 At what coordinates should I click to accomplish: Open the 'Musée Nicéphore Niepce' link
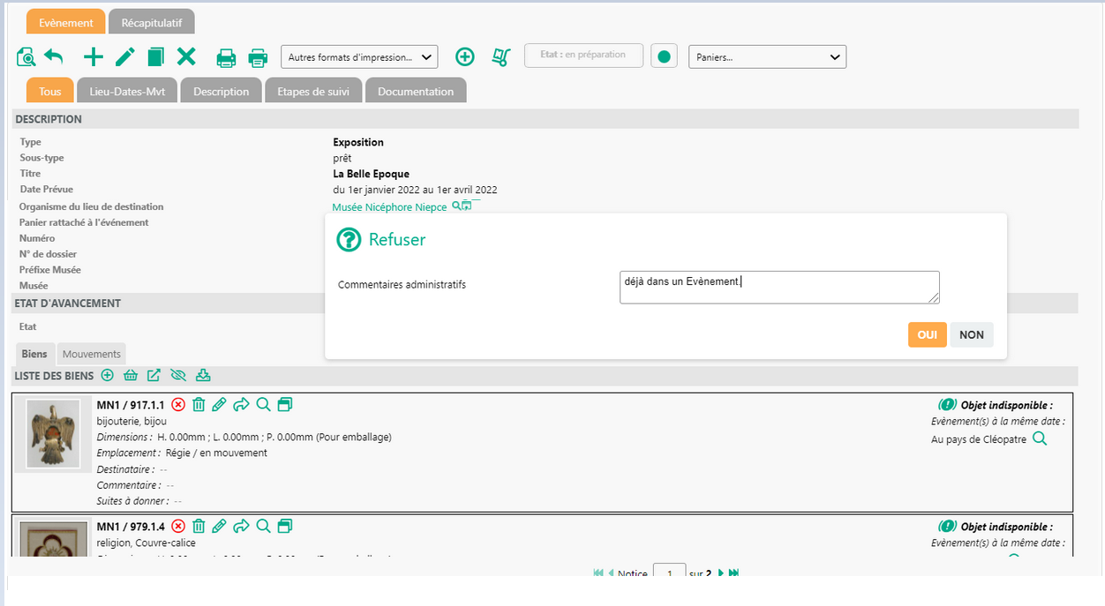click(389, 207)
